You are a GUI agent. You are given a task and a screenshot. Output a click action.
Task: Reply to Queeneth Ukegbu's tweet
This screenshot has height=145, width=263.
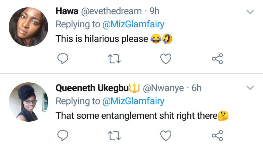click(x=63, y=135)
